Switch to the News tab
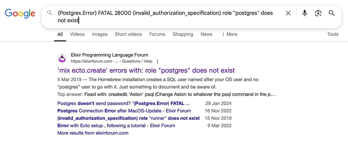Viewport: 348px width, 145px height. 206,34
